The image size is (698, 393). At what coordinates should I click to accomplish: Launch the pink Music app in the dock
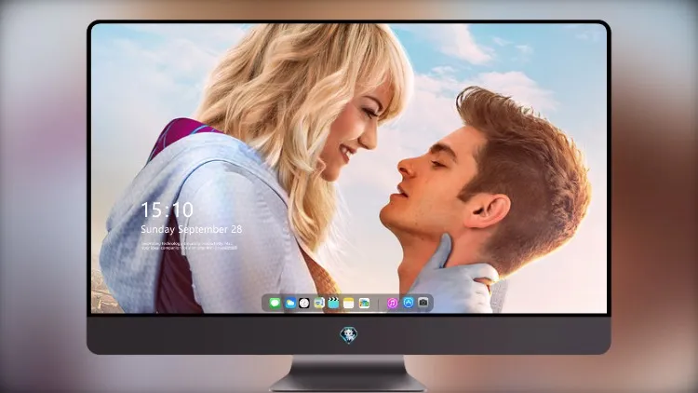point(392,303)
